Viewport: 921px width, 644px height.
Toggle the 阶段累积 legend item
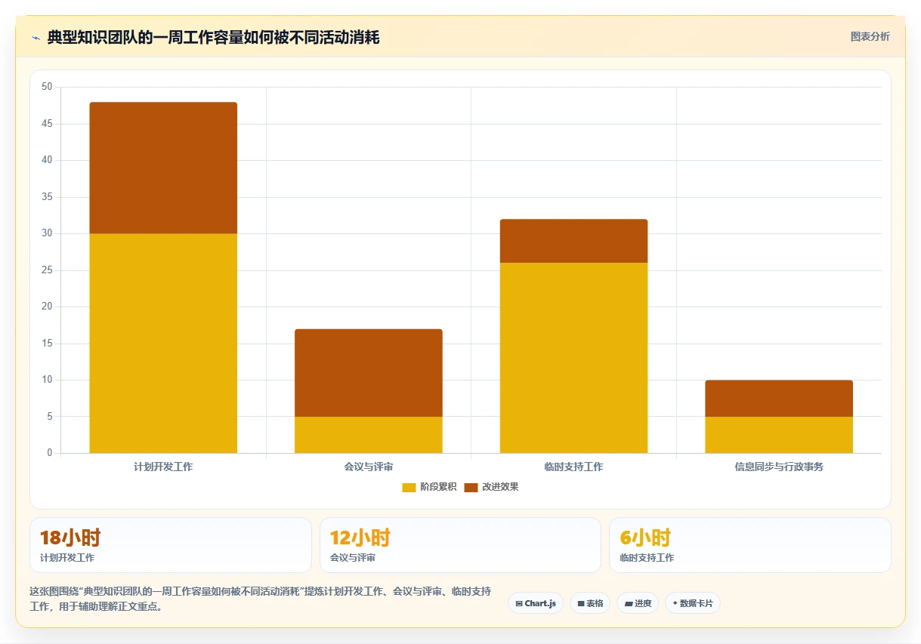coord(429,487)
